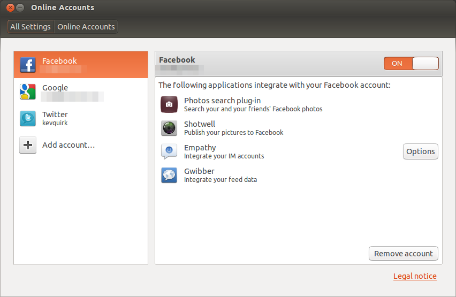Close the Online Accounts window
The height and width of the screenshot is (297, 456).
coord(10,7)
